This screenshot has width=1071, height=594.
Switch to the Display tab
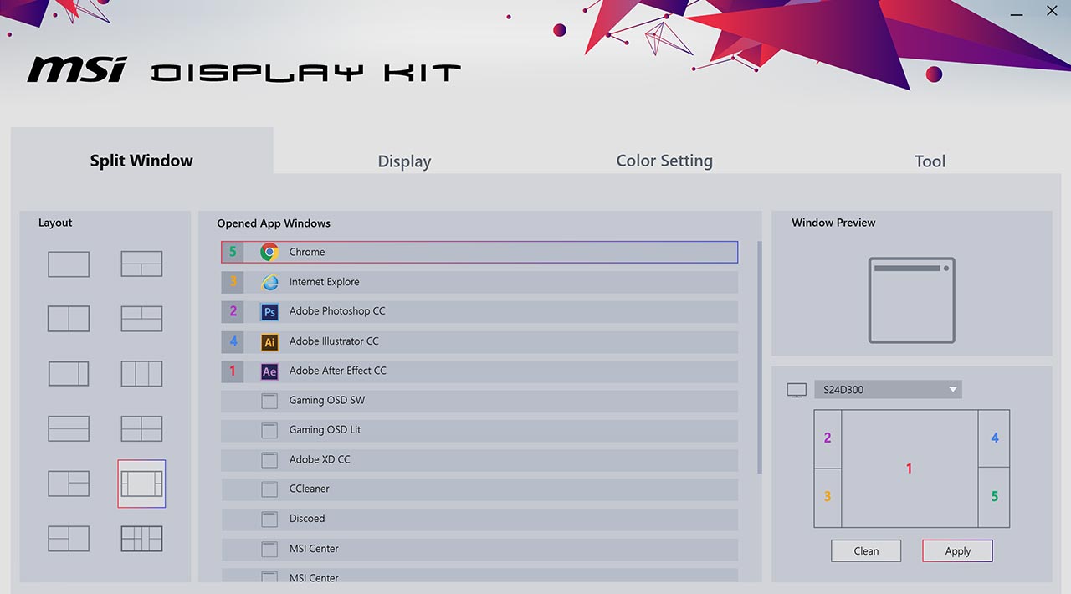404,161
